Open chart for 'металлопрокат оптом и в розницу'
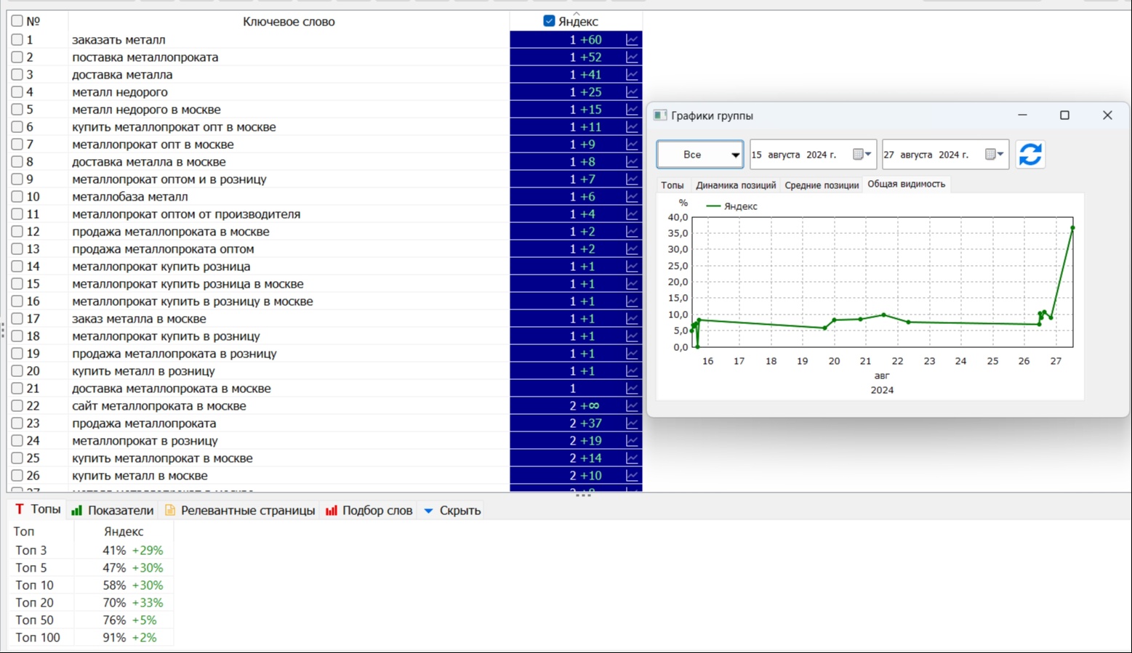This screenshot has height=653, width=1132. tap(632, 179)
